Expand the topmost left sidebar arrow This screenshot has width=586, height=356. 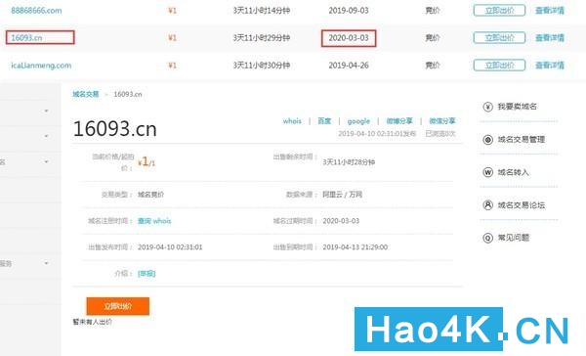pyautogui.click(x=46, y=111)
